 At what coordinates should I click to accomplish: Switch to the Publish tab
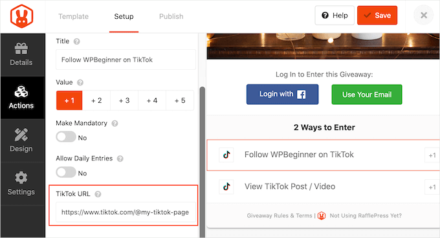(x=171, y=17)
